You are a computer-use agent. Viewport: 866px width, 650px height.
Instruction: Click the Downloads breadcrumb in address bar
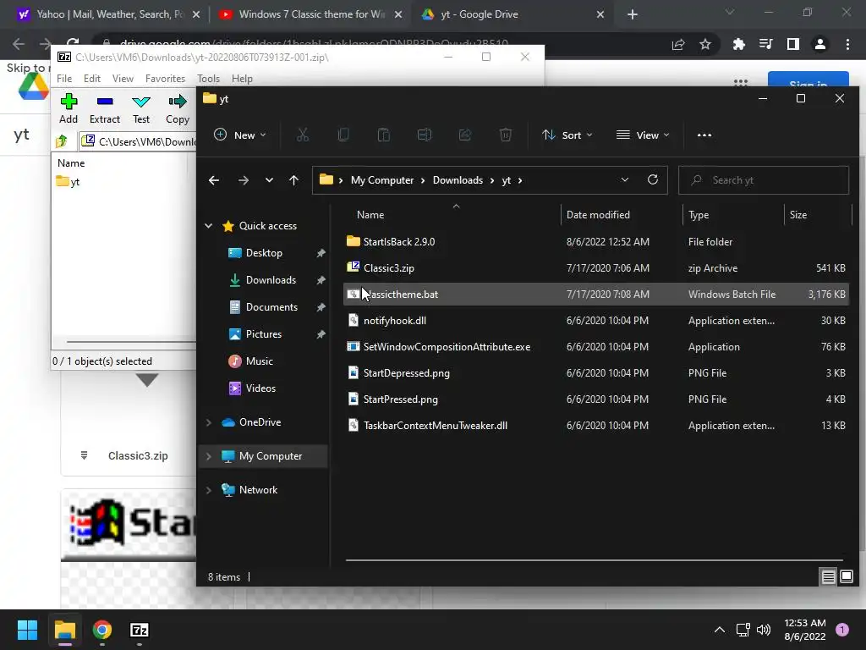(x=458, y=180)
